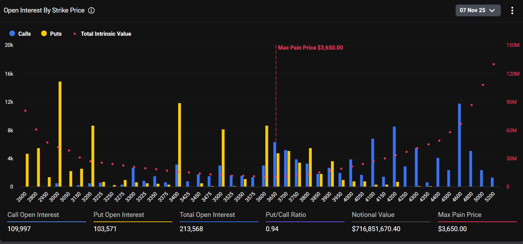This screenshot has width=523, height=244.
Task: Click the Max Pain Price stat card at the bottom right
Action: (477, 222)
